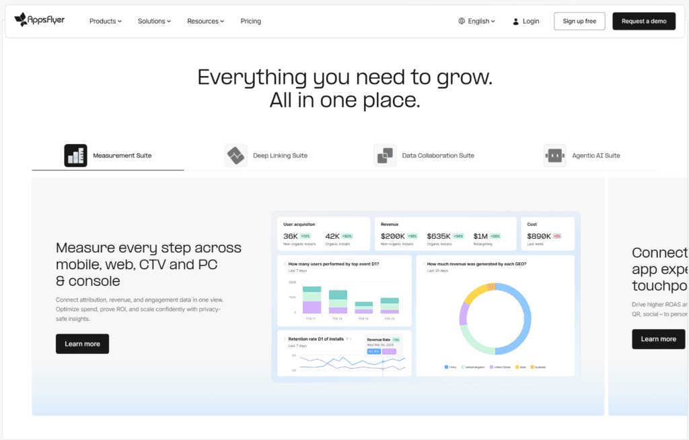Click the Sign up free button
689x440 pixels.
(579, 21)
